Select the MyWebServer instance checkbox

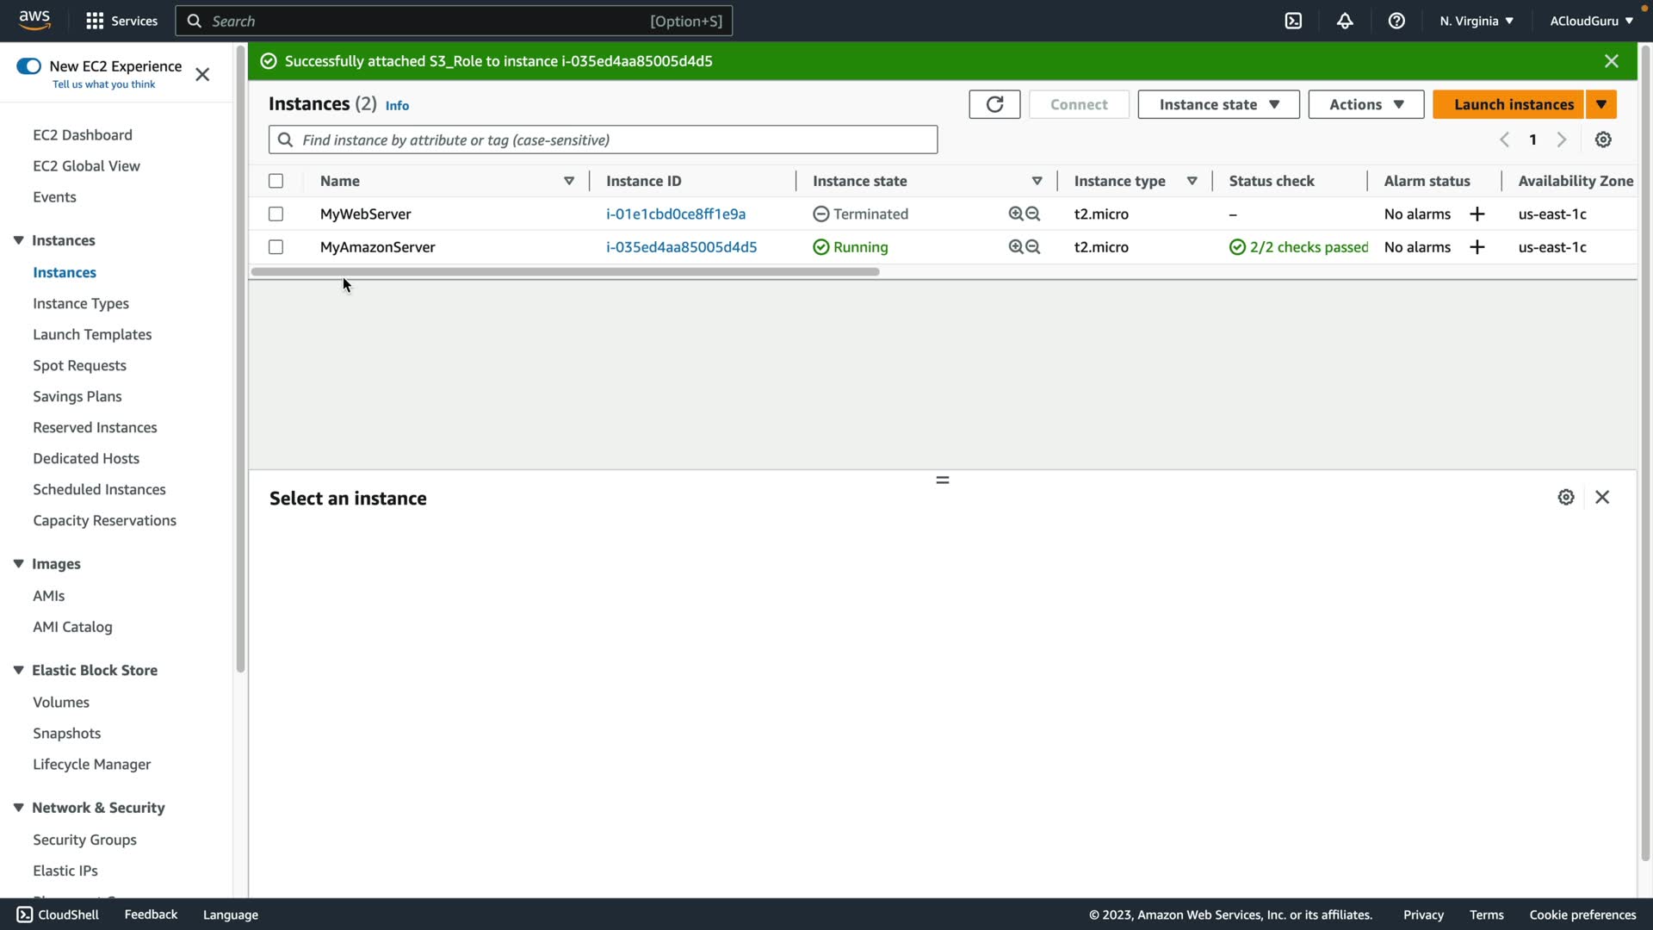coord(275,214)
